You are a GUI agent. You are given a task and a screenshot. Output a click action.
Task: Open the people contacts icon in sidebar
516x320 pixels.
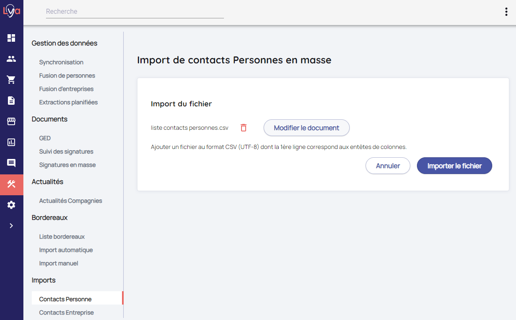[x=11, y=59]
